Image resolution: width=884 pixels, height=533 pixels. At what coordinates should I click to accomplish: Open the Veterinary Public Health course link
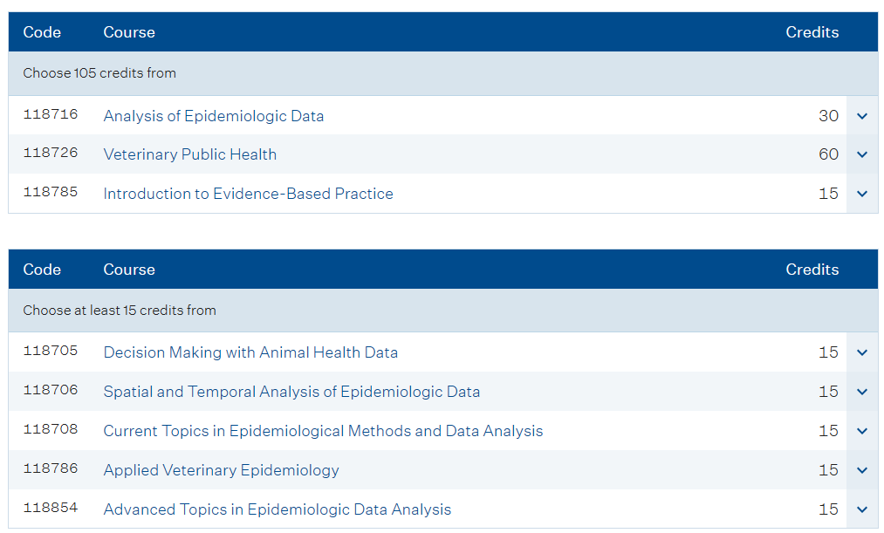coord(190,154)
